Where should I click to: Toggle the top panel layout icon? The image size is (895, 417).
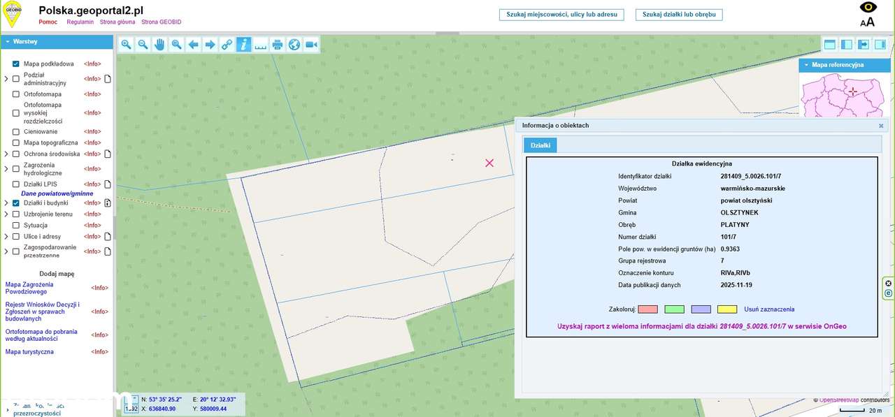tap(830, 45)
